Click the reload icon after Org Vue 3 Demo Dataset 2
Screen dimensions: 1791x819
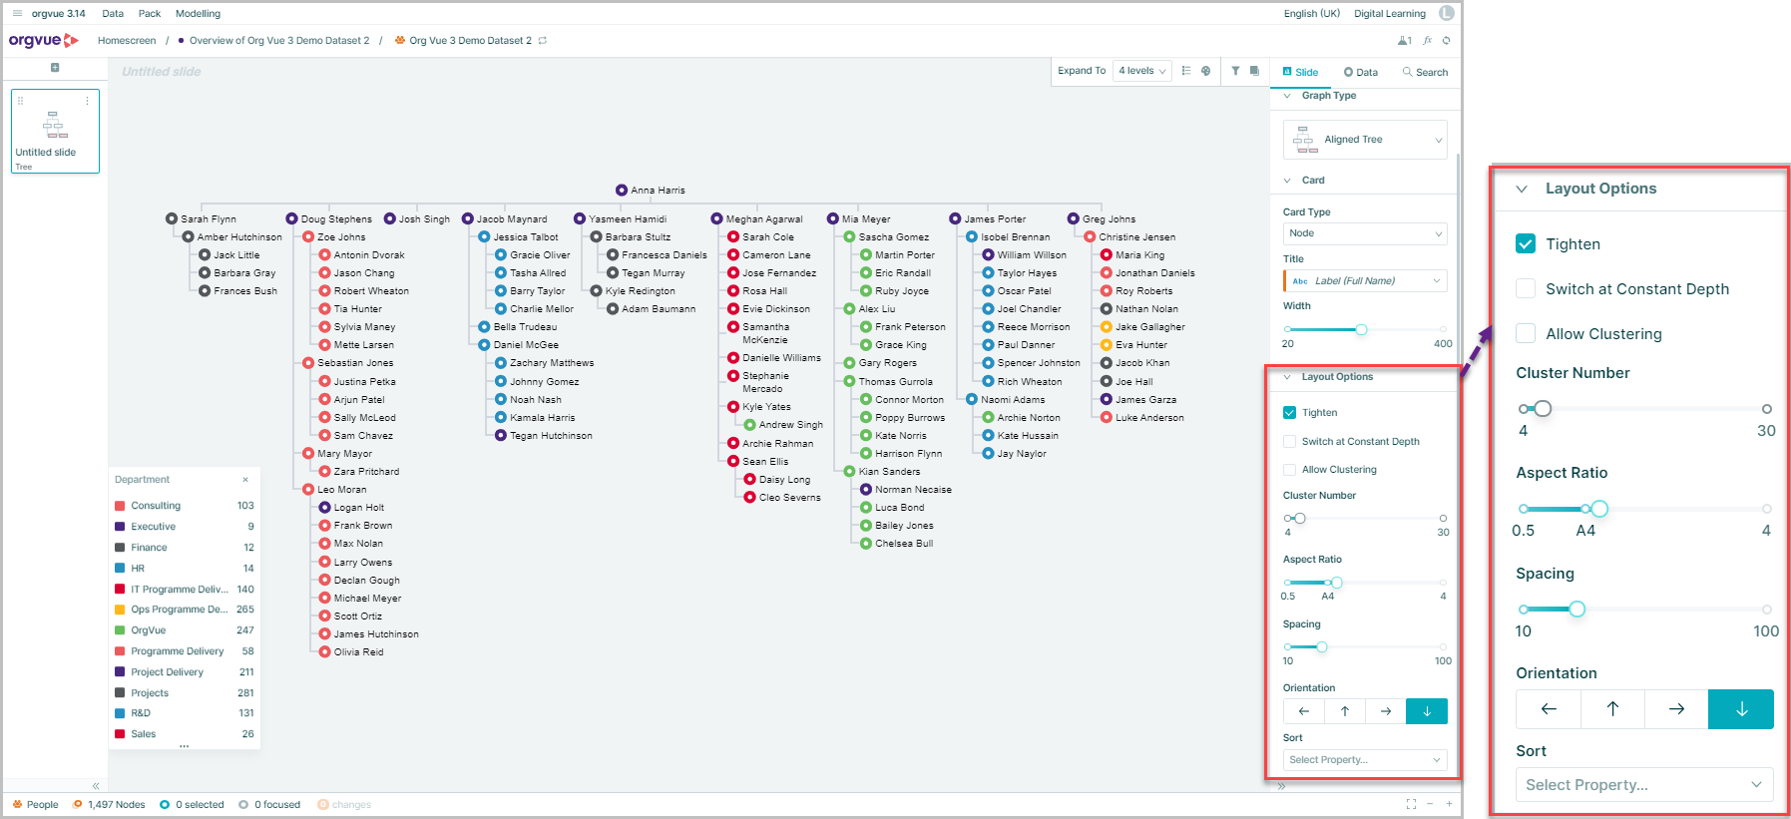click(543, 41)
